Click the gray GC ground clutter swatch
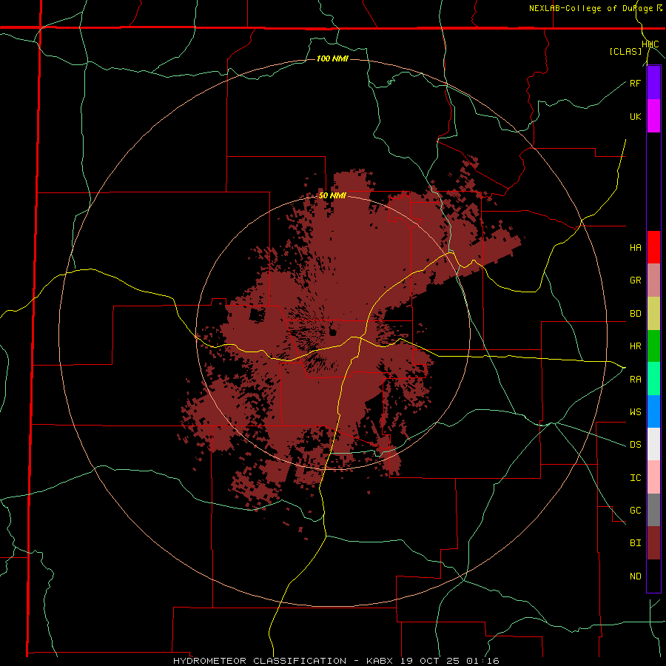Screen dimensions: 666x666 pyautogui.click(x=653, y=510)
